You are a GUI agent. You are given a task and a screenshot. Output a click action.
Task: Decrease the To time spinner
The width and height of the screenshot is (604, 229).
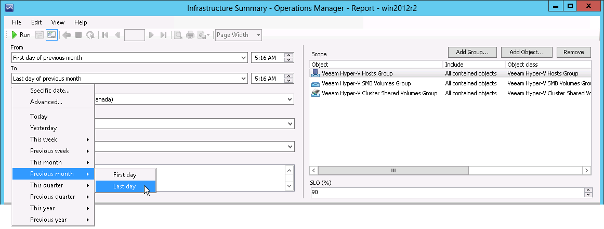pos(289,81)
